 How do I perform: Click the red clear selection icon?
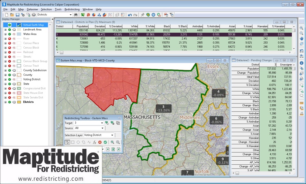[100, 142]
